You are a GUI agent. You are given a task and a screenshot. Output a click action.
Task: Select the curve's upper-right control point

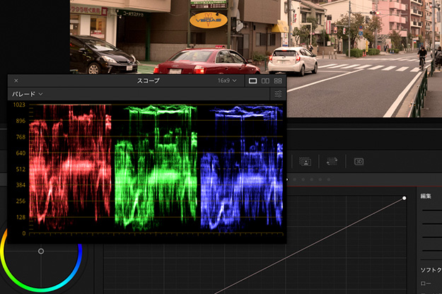[x=405, y=198]
